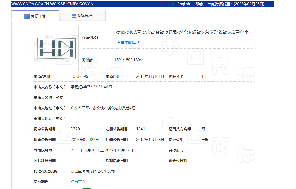296x189 pixels.
Task: Select international class value 18
Action: (204, 76)
